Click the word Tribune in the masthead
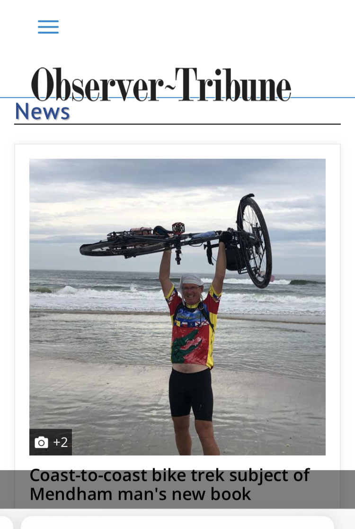The image size is (355, 529). [233, 84]
